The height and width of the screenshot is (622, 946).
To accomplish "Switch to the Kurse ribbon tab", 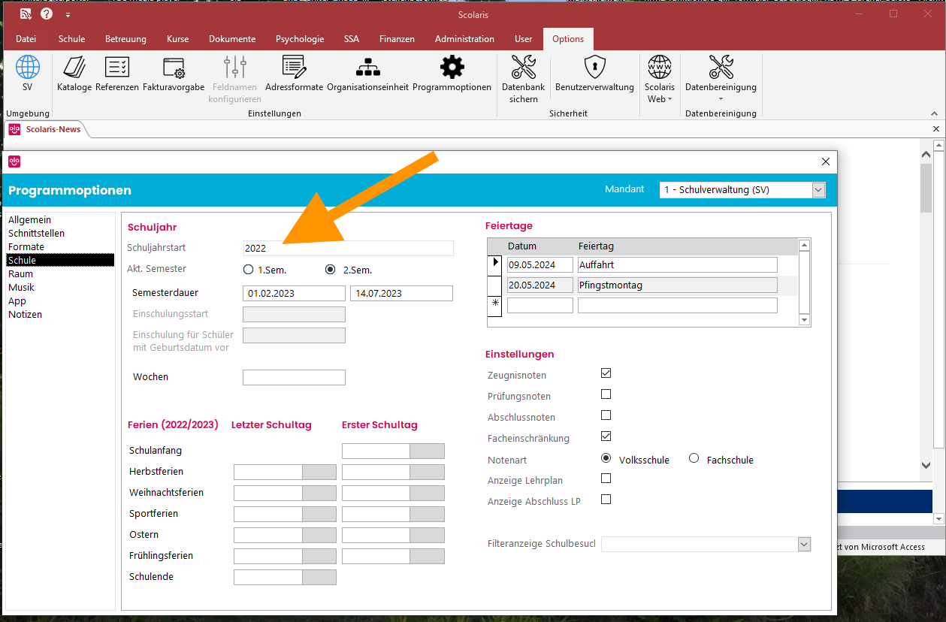I will (x=177, y=39).
